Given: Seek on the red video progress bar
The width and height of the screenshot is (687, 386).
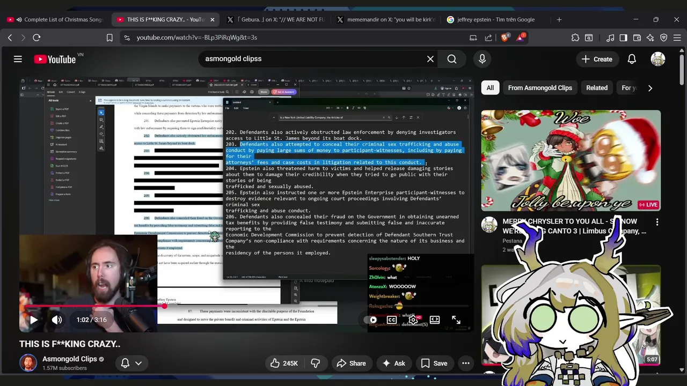Looking at the screenshot, I should pyautogui.click(x=246, y=306).
